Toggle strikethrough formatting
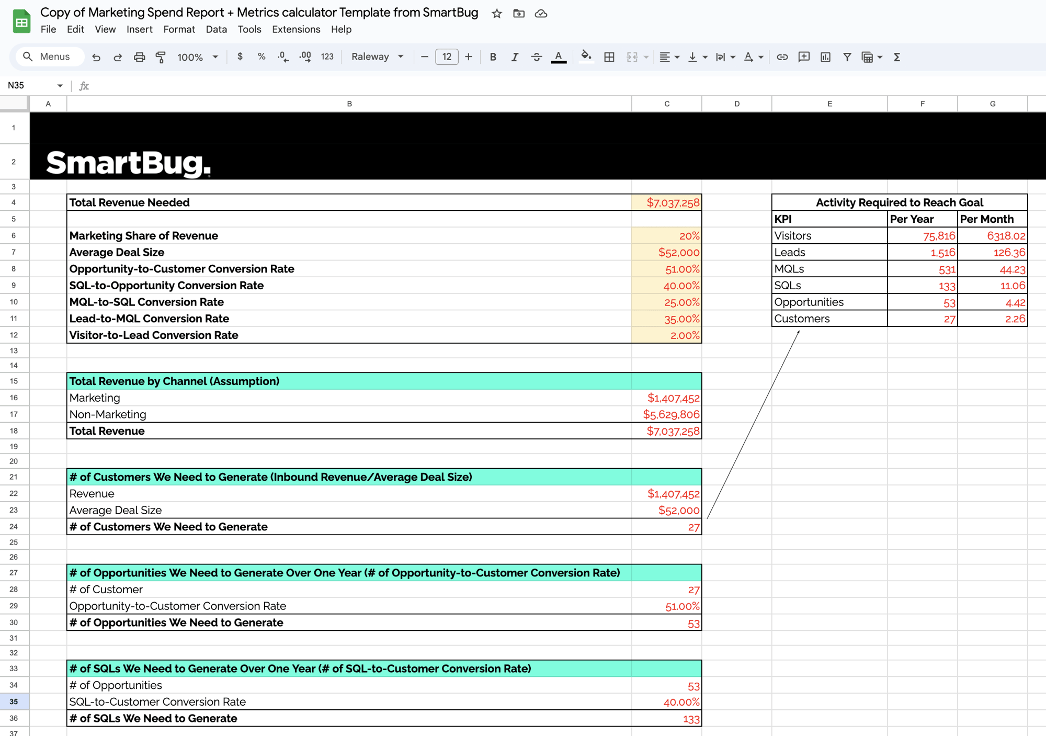The image size is (1046, 736). tap(537, 57)
